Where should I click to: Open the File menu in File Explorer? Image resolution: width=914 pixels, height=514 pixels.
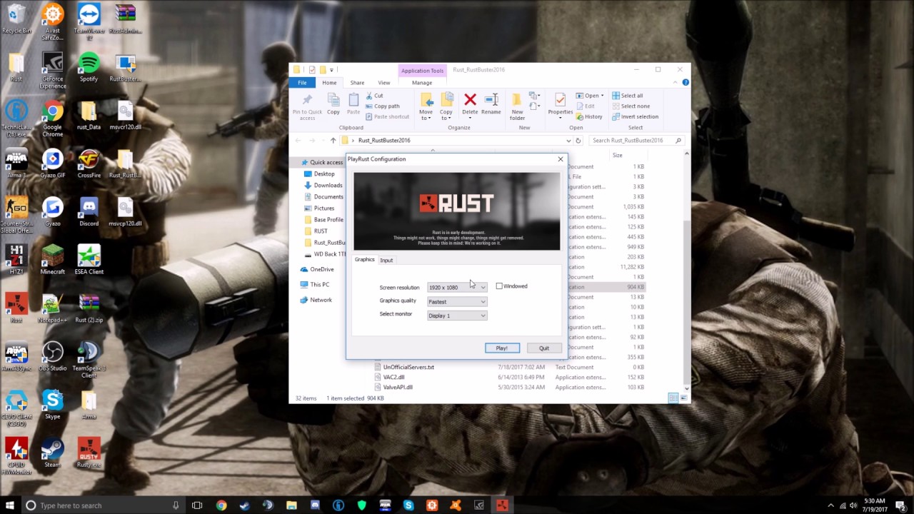[302, 83]
